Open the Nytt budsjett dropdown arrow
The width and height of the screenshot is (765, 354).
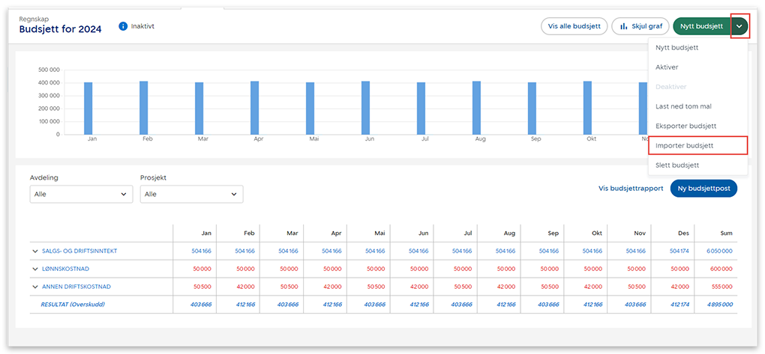tap(739, 26)
